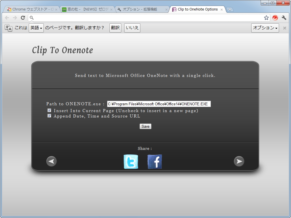Viewport: 291px width, 218px height.
Task: Click the browser back arrow
Action: [x=7, y=18]
